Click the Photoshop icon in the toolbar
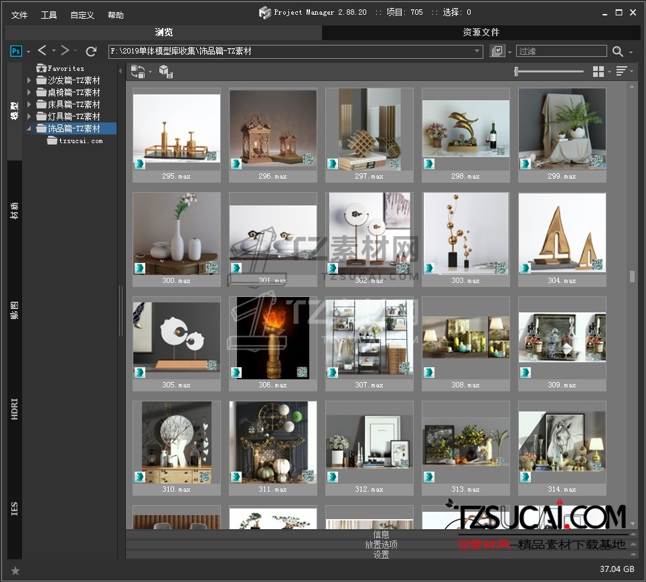Viewport: 646px width, 582px height. [x=16, y=51]
